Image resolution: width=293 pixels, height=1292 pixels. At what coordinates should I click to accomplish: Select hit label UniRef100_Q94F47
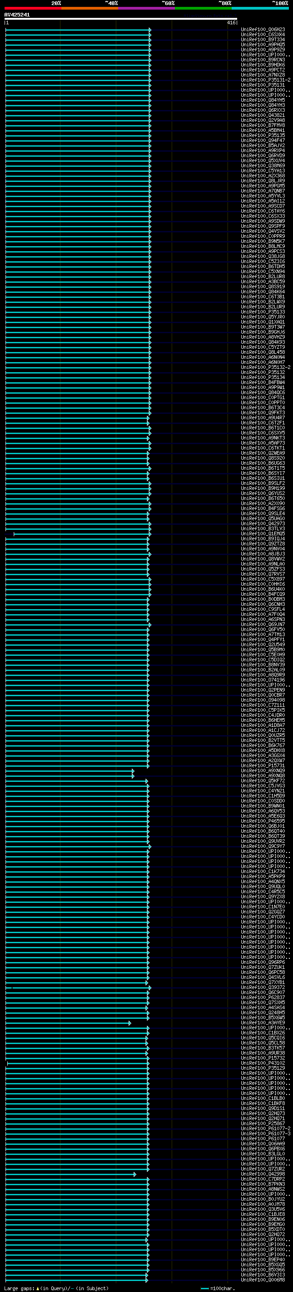click(x=263, y=140)
